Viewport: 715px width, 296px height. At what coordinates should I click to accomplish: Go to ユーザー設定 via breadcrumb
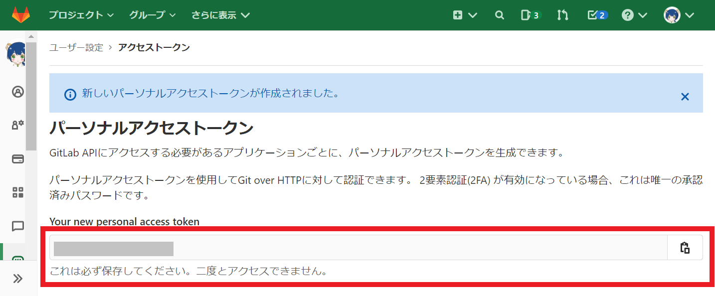[x=76, y=47]
